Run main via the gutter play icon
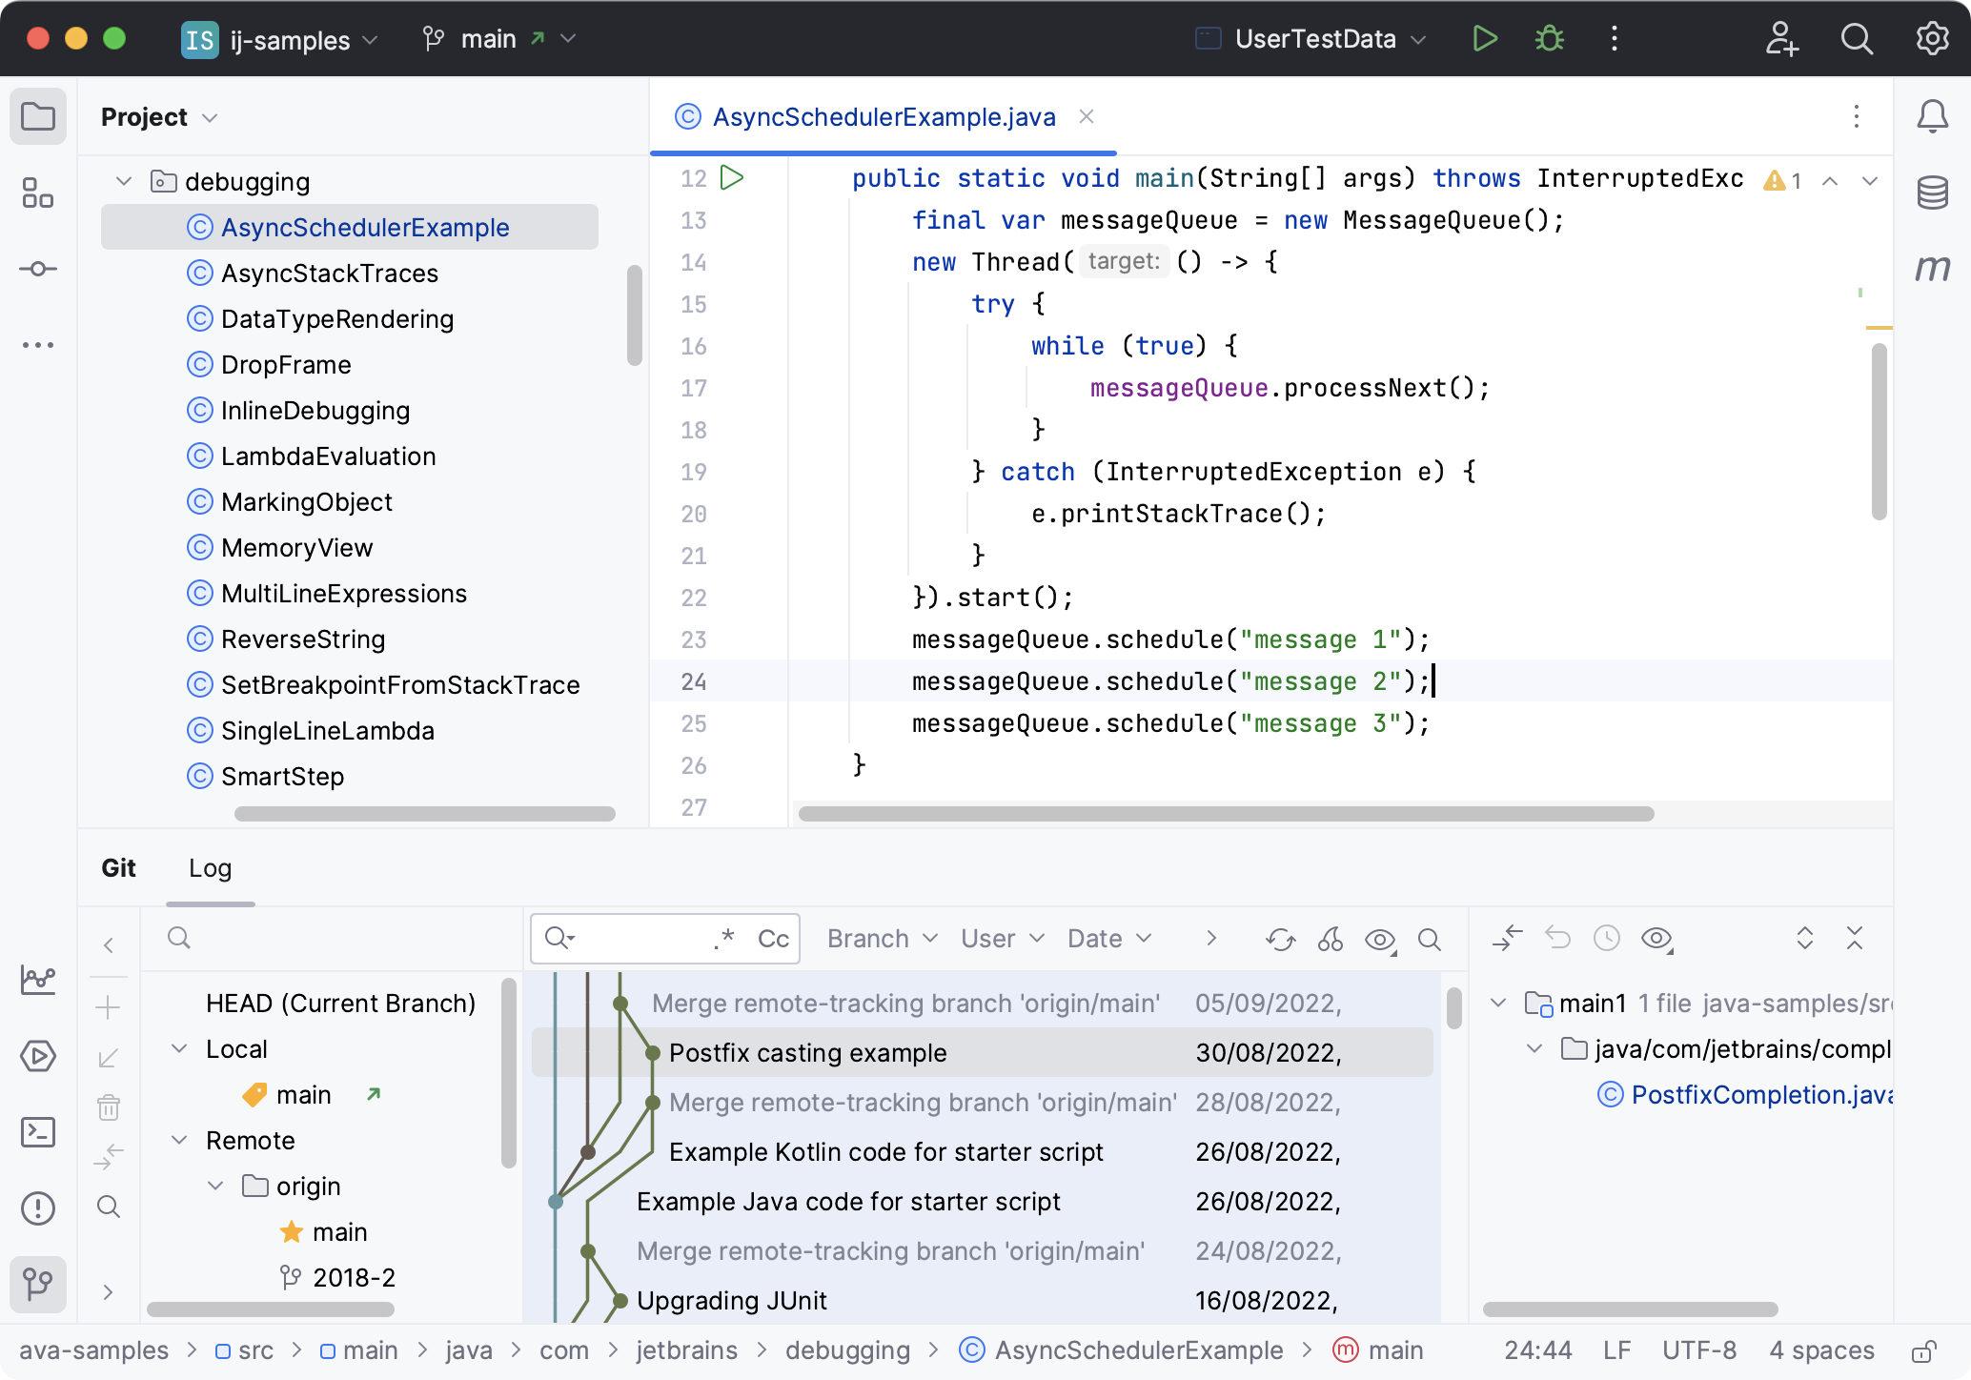Viewport: 1971px width, 1380px height. pos(730,177)
